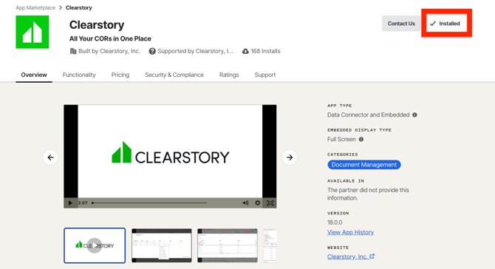Click the video progress slider track
Image resolution: width=495 pixels, height=269 pixels.
coord(150,203)
